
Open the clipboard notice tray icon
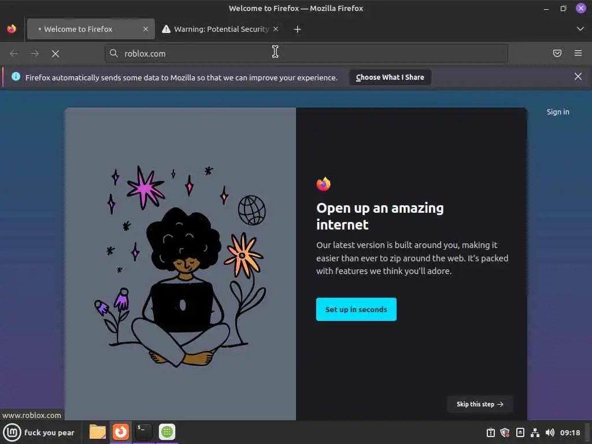pos(490,432)
